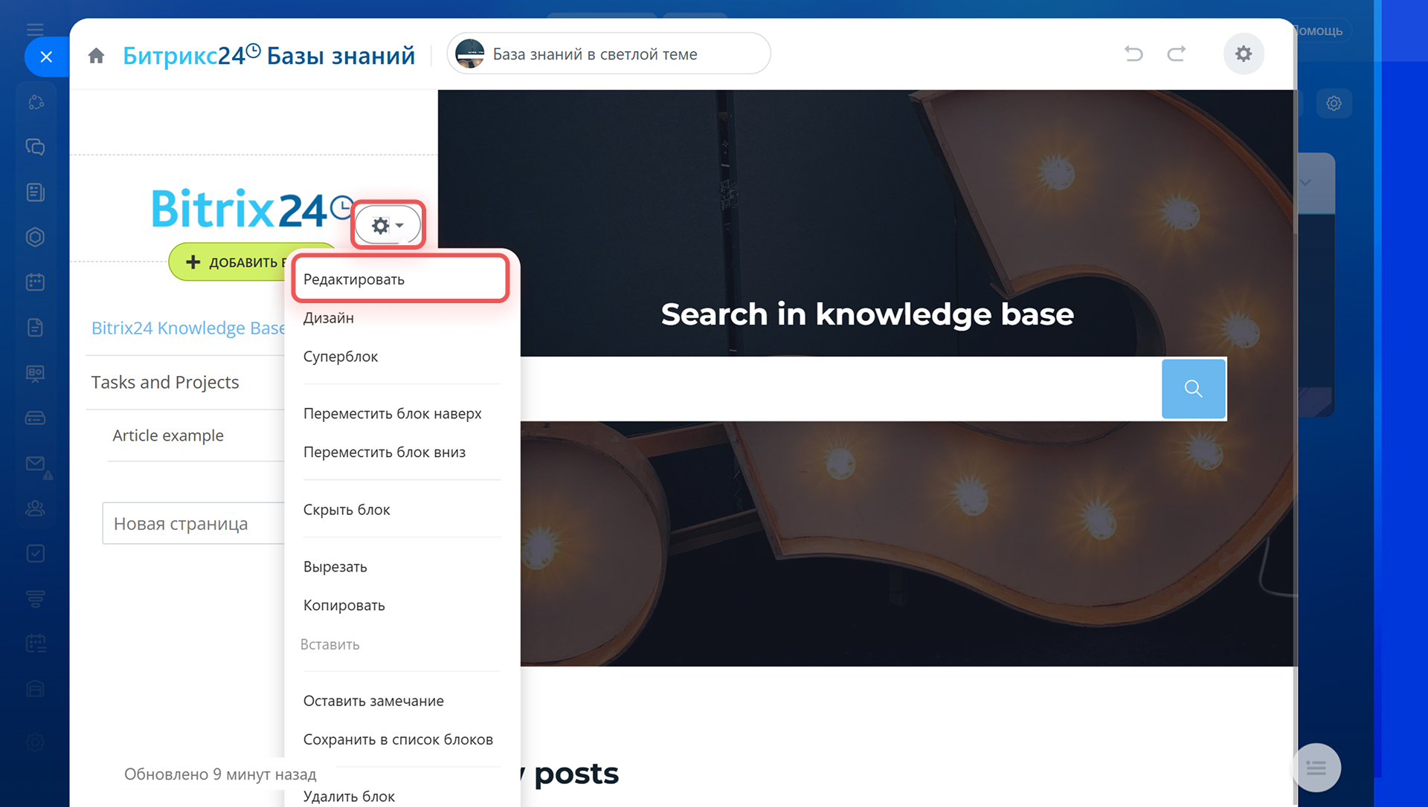The image size is (1428, 807).
Task: Click the 'Новая страница' input field
Action: pyautogui.click(x=193, y=523)
